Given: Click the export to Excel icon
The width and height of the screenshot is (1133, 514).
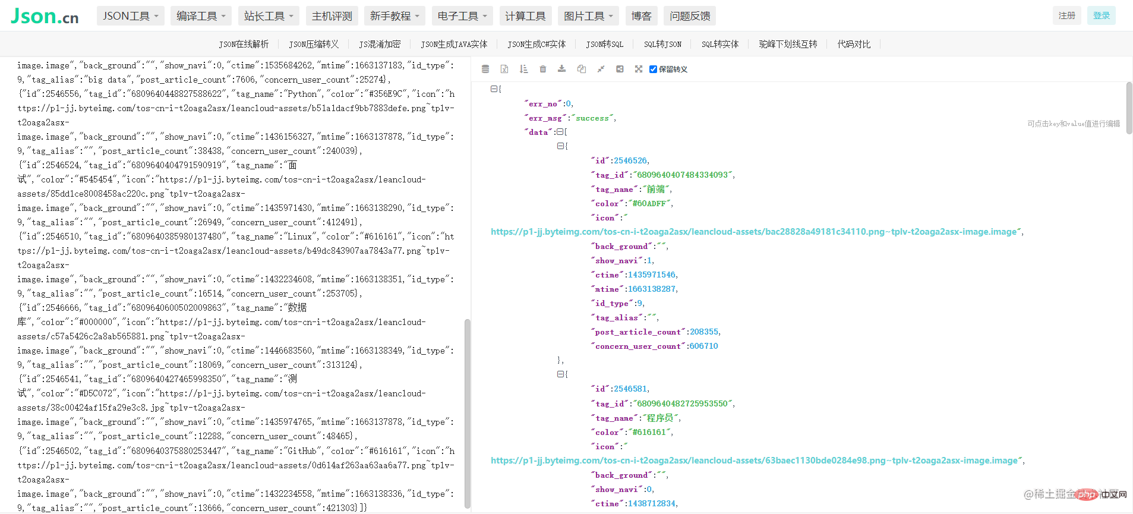Looking at the screenshot, I should click(x=504, y=69).
